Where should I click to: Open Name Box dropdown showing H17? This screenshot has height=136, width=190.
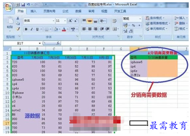(40, 43)
